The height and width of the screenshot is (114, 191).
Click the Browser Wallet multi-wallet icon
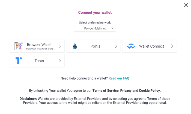(x=19, y=46)
